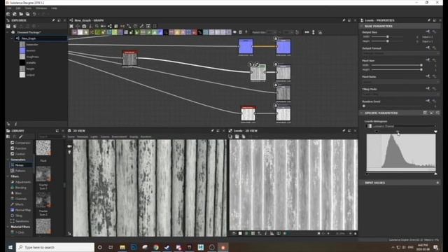Click the light bulb icon in 3D View
This screenshot has height=252, width=448.
(69, 153)
